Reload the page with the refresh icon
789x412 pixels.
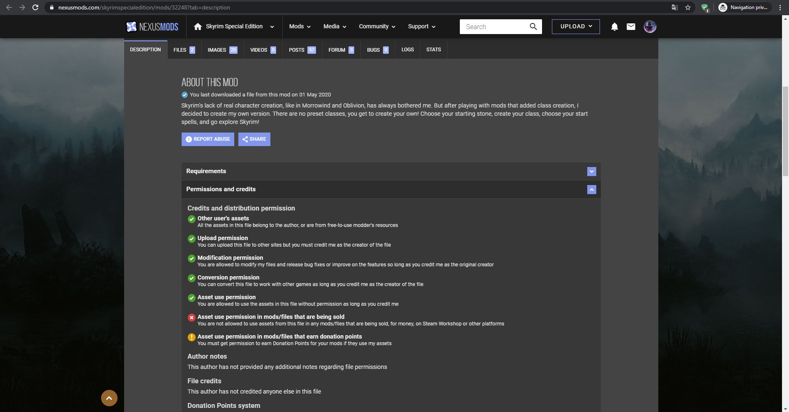[x=35, y=7]
